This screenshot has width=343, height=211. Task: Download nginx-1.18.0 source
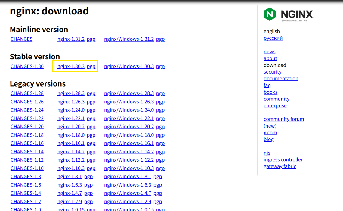pos(71,135)
